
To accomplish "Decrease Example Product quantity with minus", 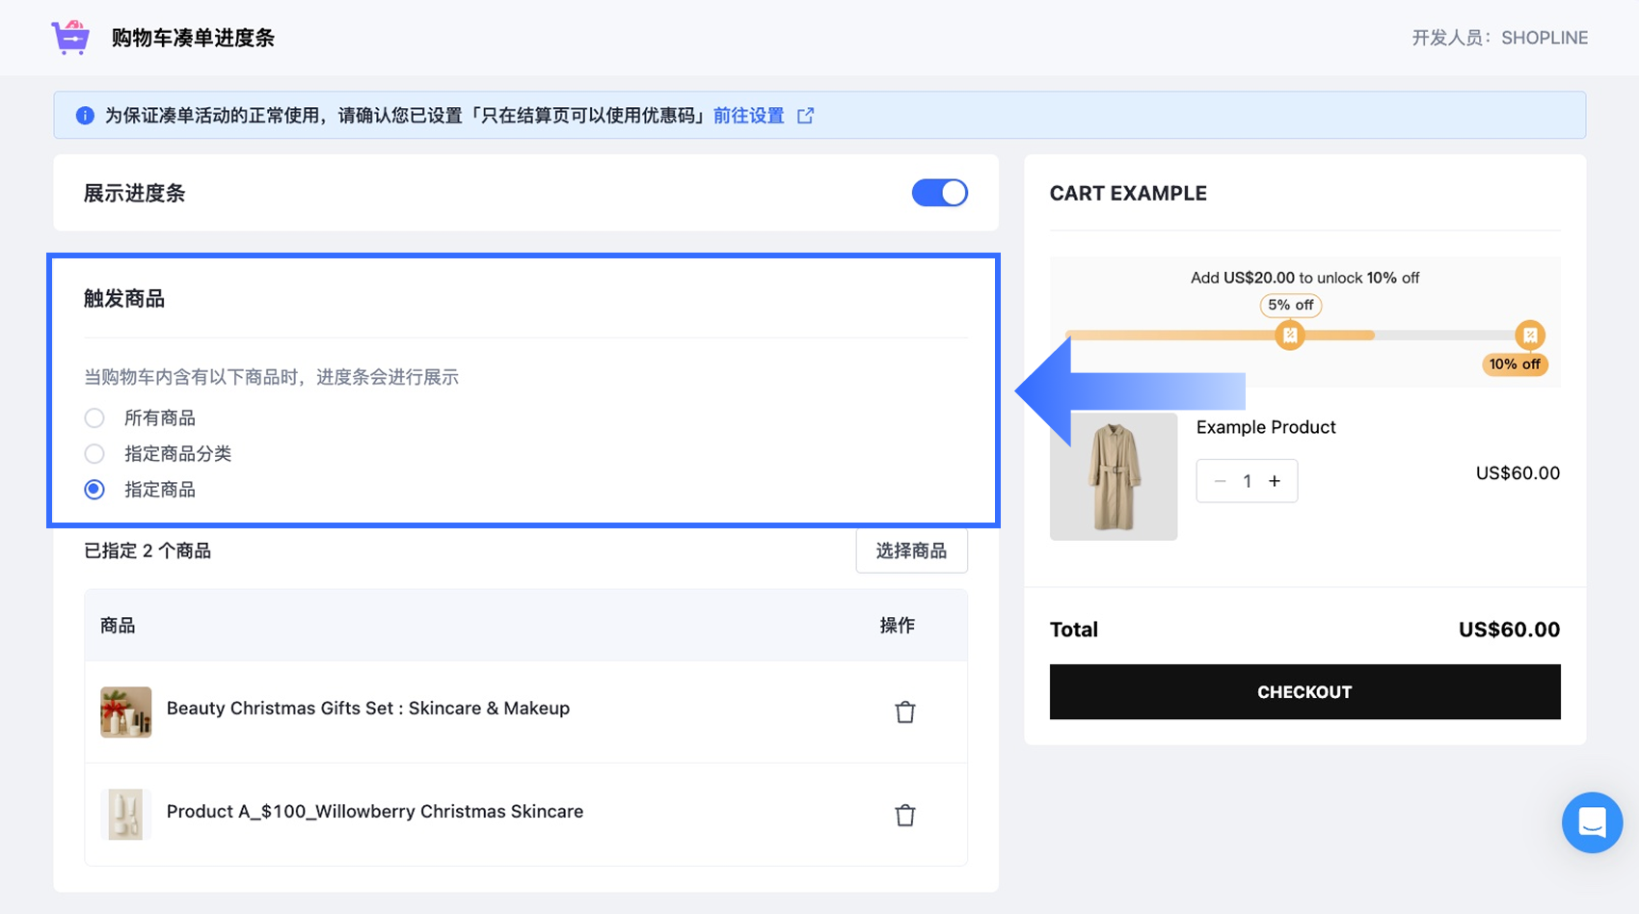I will [x=1220, y=481].
